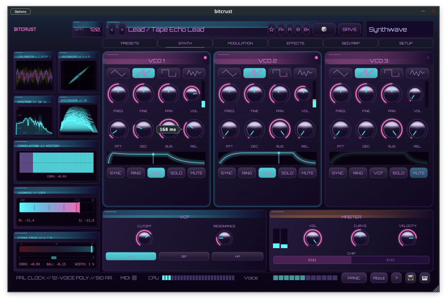Click the CRT monitor icon near the bottom right
The image size is (447, 301).
(410, 278)
